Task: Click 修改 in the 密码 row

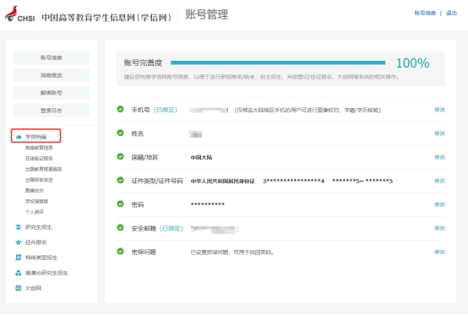Action: [439, 204]
